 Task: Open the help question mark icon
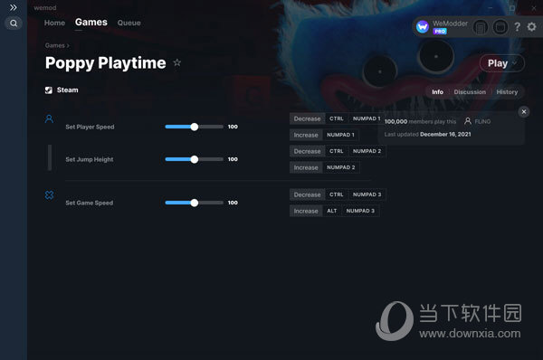517,26
